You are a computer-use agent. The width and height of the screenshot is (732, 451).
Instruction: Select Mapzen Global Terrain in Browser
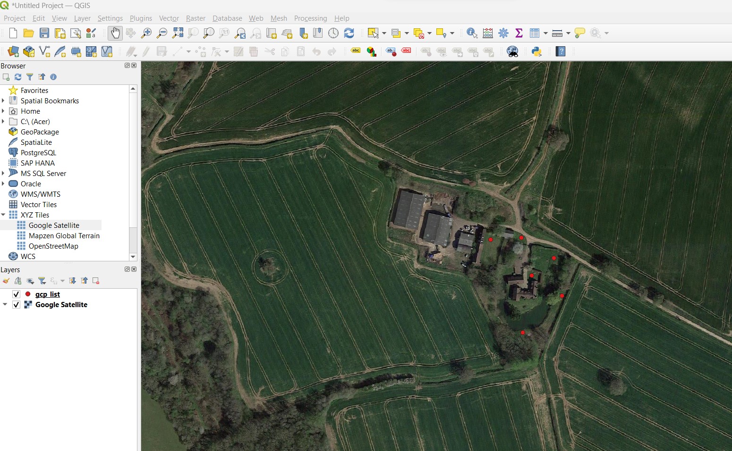coord(64,235)
